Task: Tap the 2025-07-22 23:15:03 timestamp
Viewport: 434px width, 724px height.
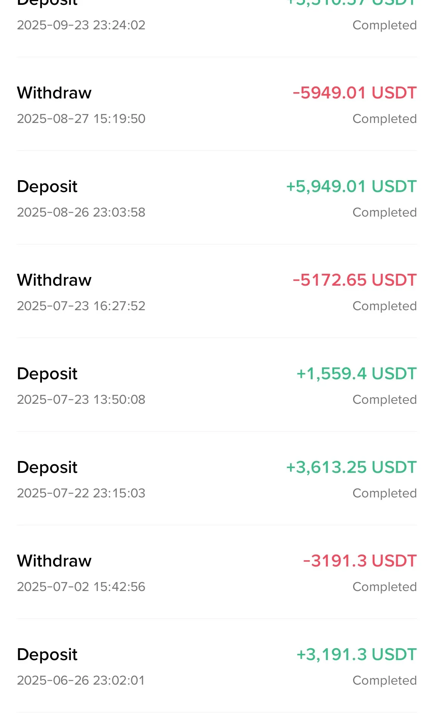Action: (x=81, y=493)
